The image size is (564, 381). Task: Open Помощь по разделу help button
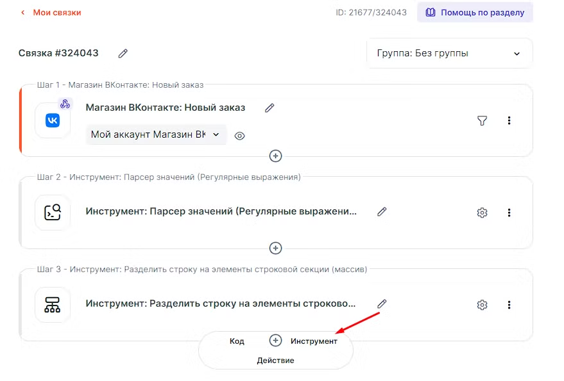coord(475,13)
